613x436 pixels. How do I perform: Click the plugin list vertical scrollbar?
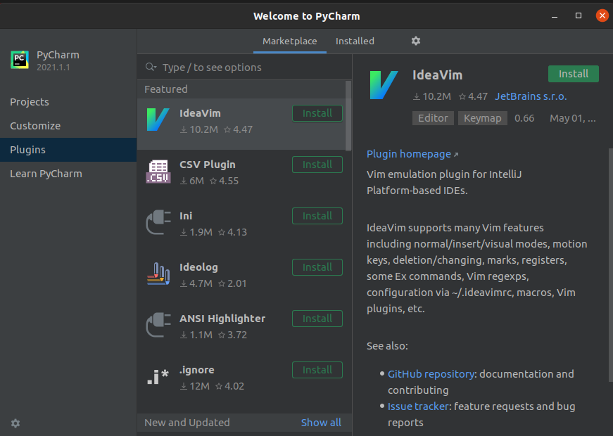coord(348,115)
